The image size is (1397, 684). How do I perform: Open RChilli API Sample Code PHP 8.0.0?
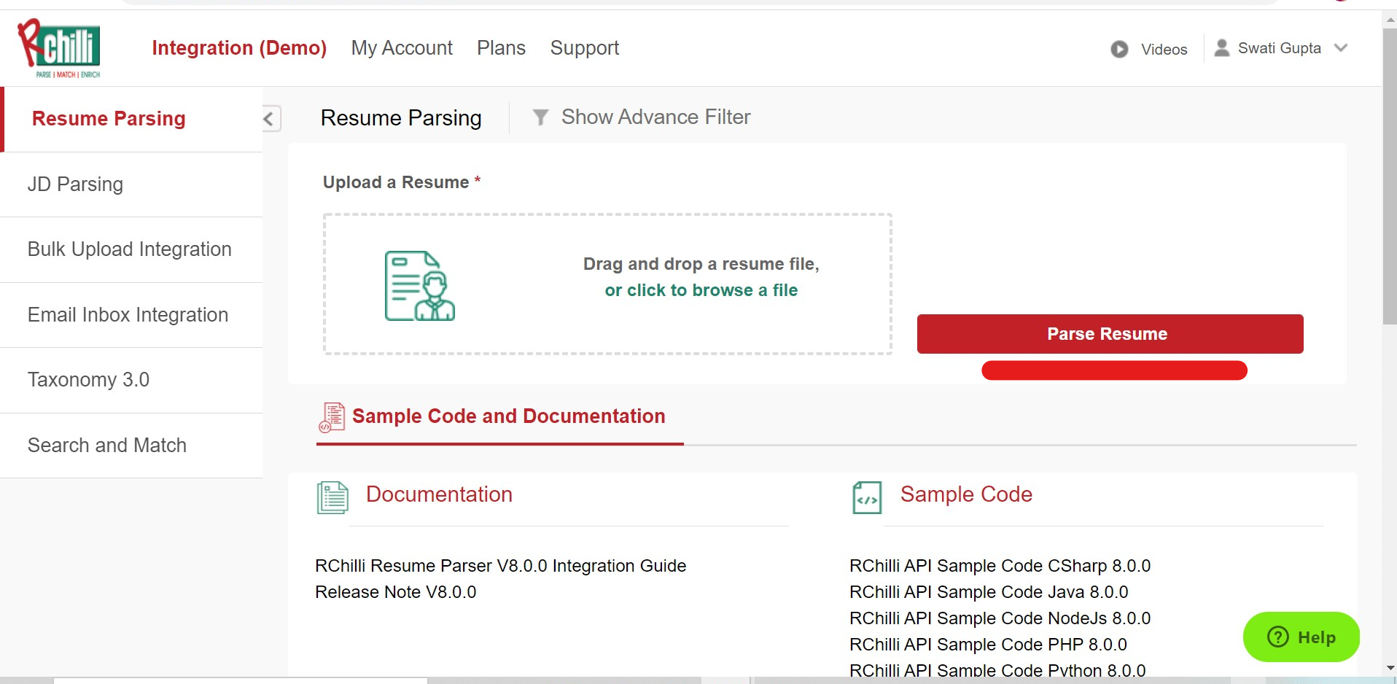[988, 645]
